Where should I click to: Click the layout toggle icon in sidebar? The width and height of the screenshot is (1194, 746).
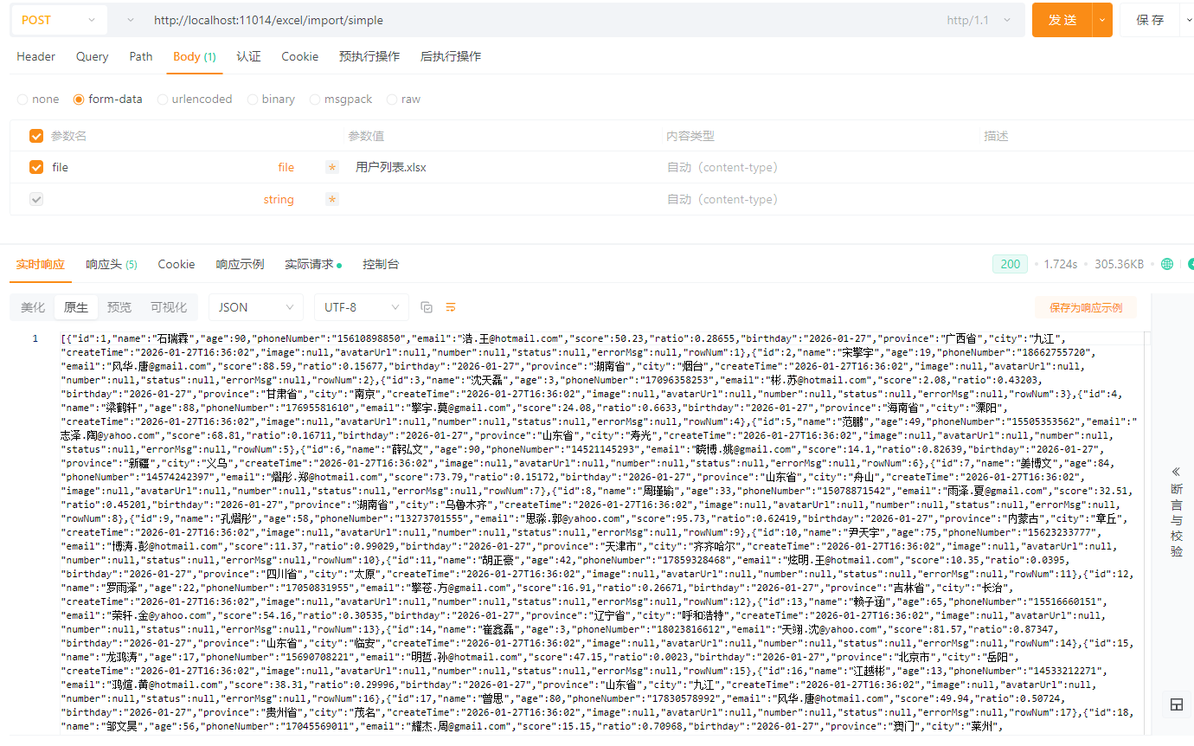(x=1176, y=704)
